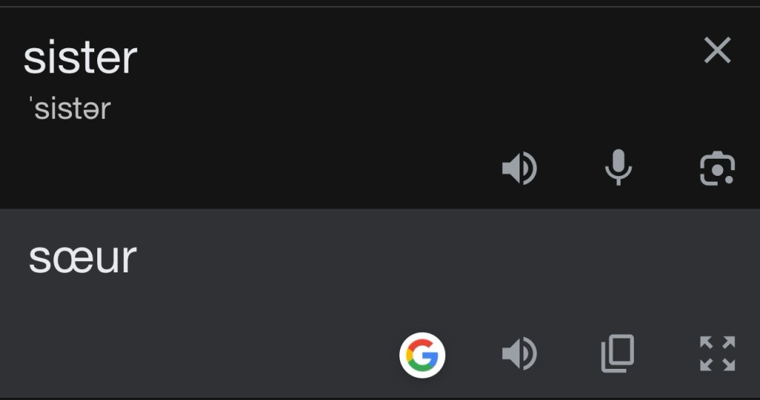Click the Google logo icon
Image resolution: width=760 pixels, height=400 pixels.
point(422,355)
